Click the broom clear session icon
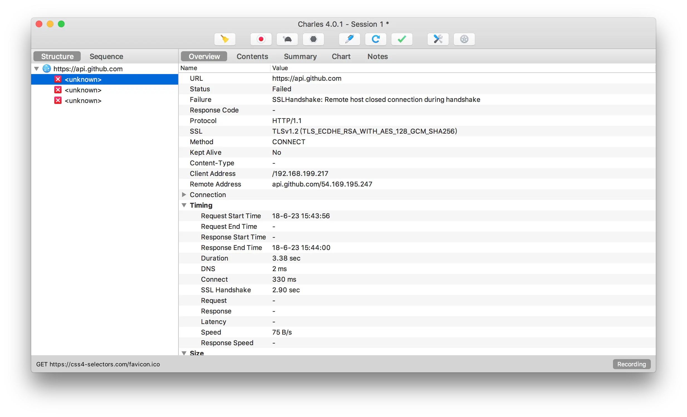 click(x=225, y=39)
